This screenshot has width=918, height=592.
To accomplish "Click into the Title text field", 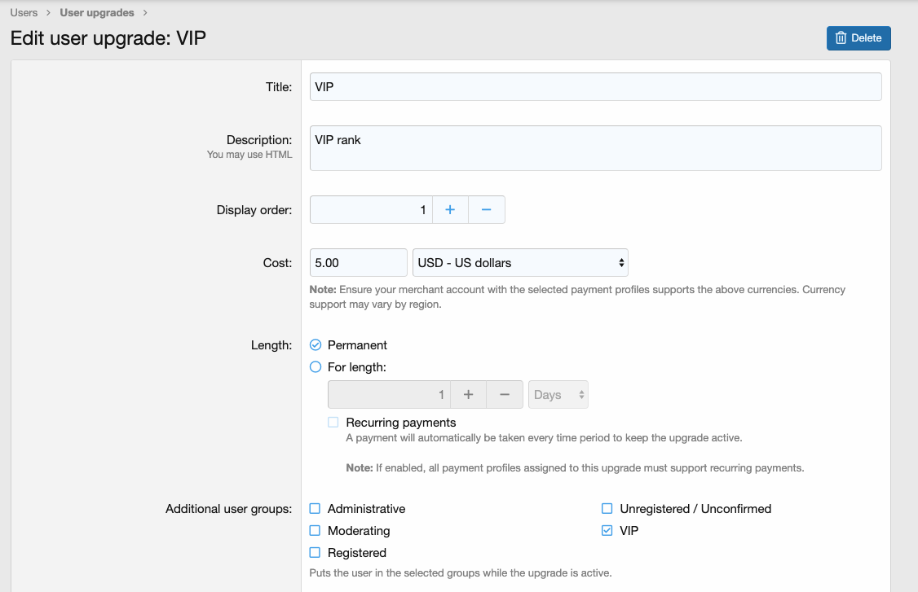I will [x=595, y=87].
